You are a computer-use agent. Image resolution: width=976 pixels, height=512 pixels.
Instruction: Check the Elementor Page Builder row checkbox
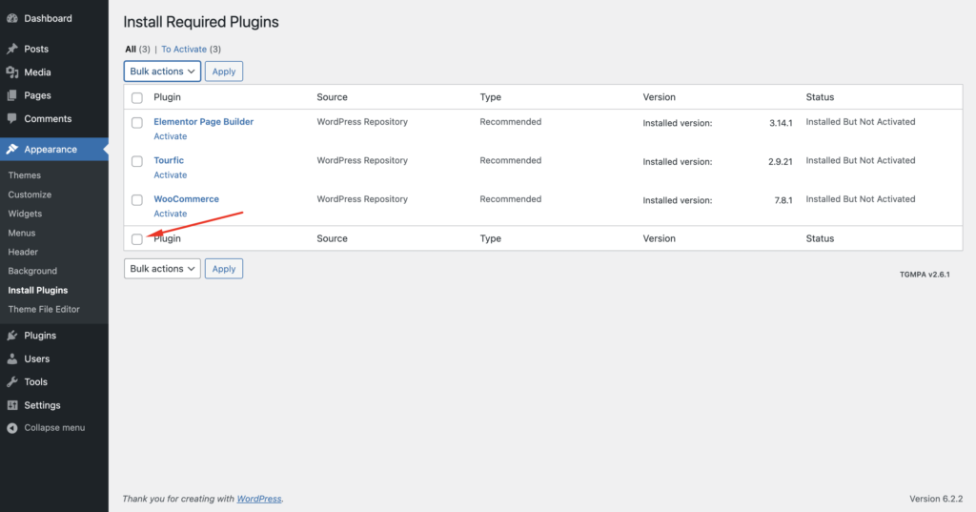(x=137, y=123)
